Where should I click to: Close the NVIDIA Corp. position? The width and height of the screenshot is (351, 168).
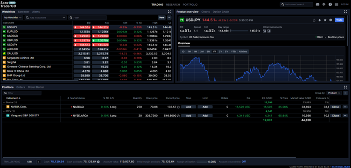click(x=335, y=107)
